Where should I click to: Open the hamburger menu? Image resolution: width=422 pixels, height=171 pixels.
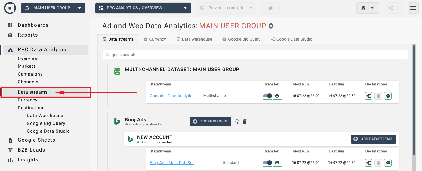tap(413, 8)
